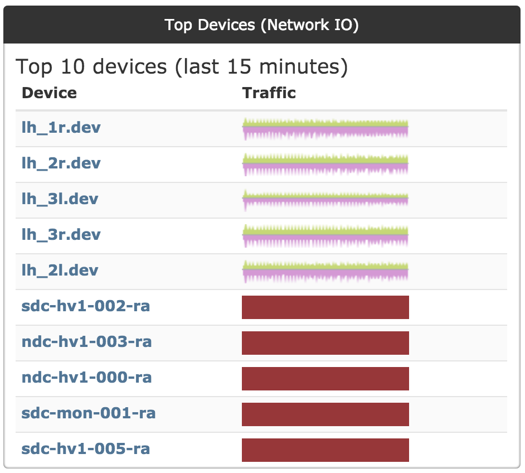525x473 pixels.
Task: Open the lh_2l.dev device link
Action: [60, 271]
